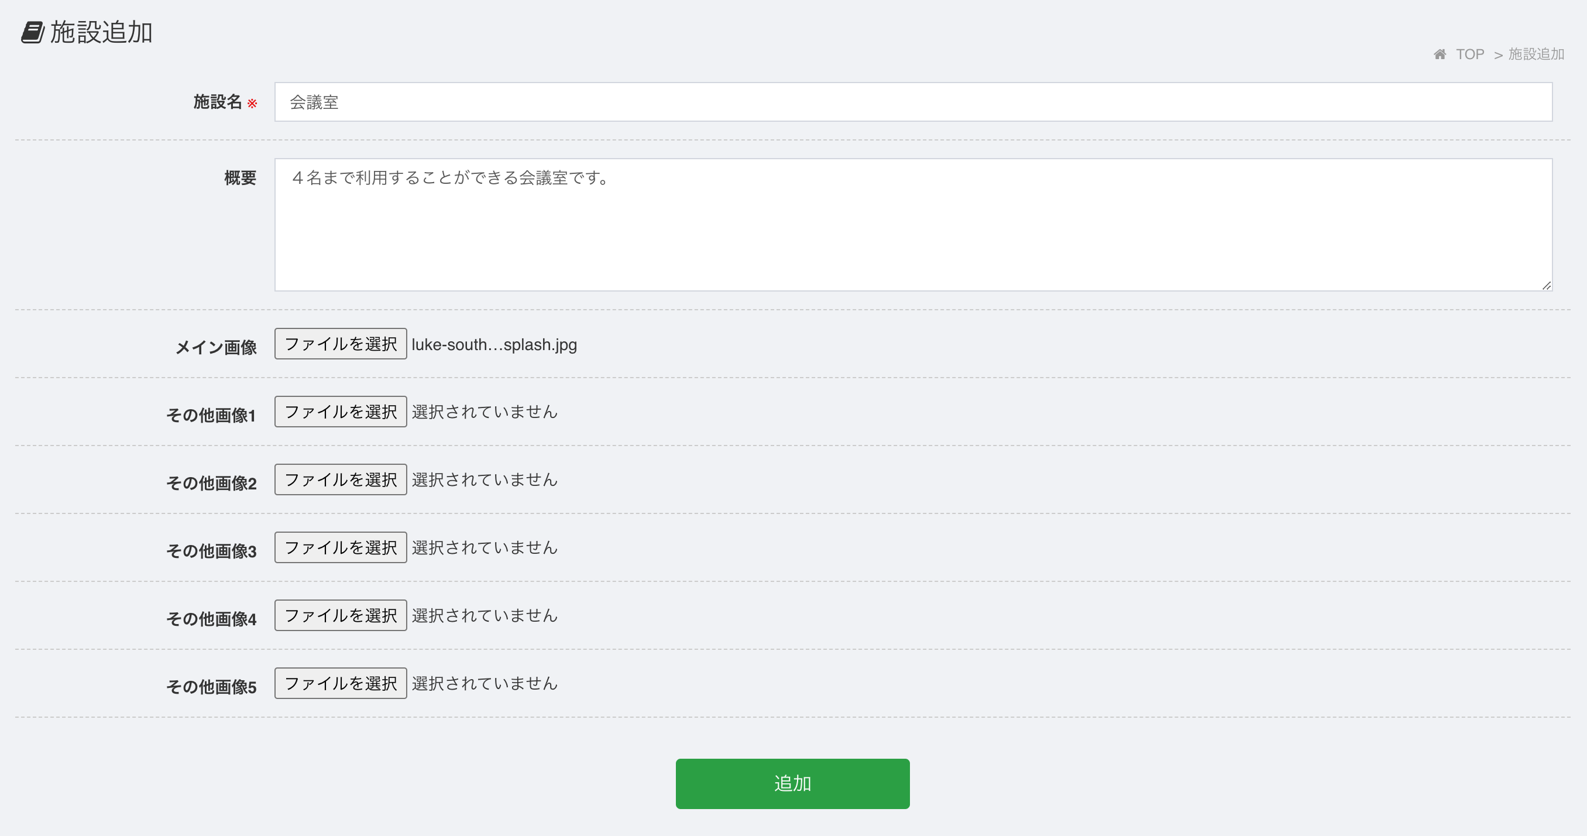Viewport: 1587px width, 836px height.
Task: Click 選択されていません next to その他画像5
Action: (x=485, y=683)
